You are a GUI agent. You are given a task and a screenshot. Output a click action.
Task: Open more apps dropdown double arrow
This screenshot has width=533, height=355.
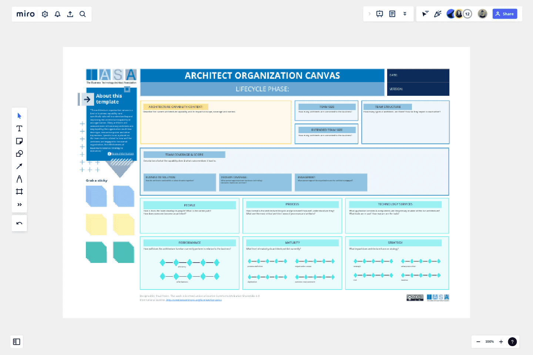pos(405,14)
